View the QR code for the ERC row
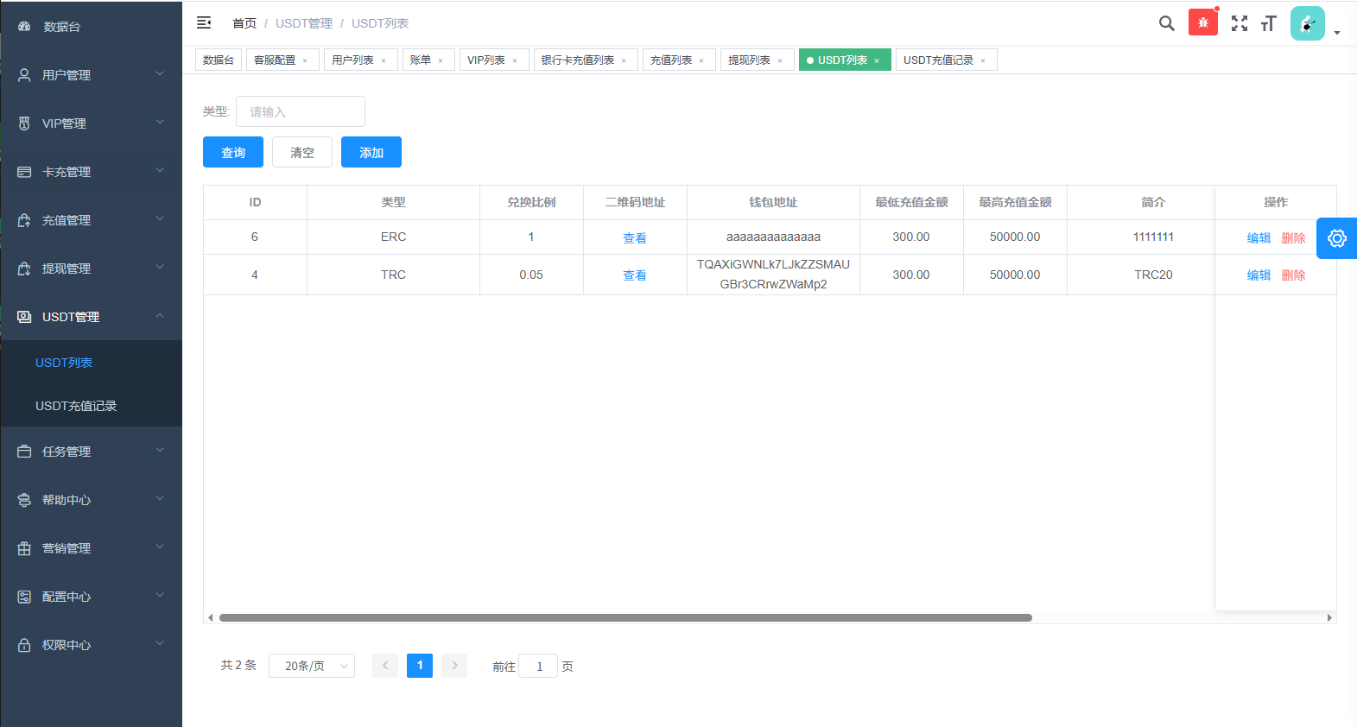The height and width of the screenshot is (727, 1357). [x=635, y=237]
